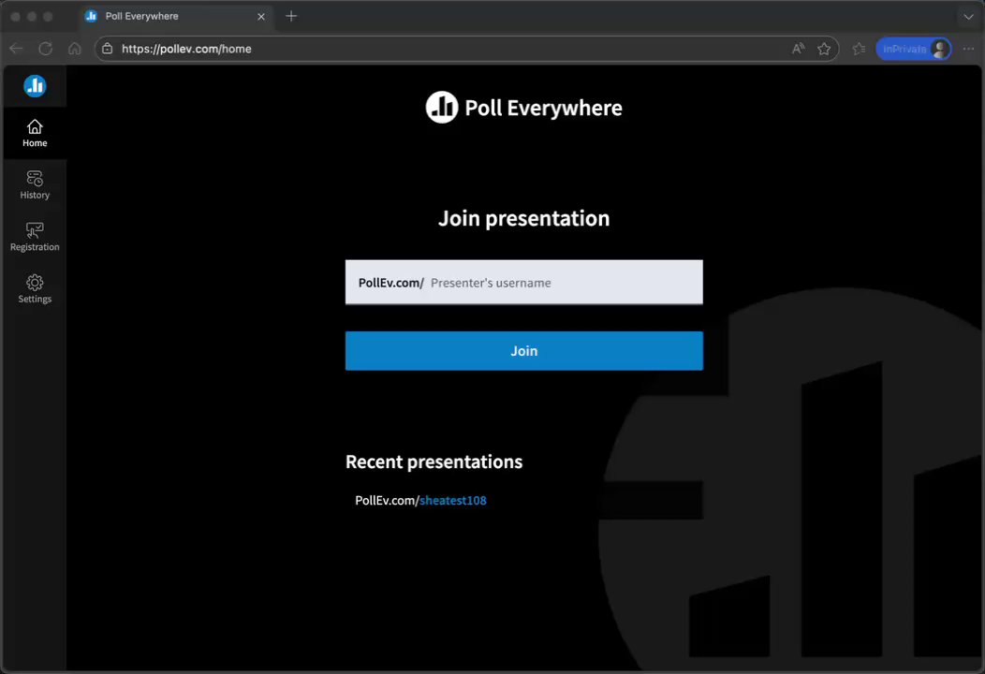Reload the page with refresh icon
The width and height of the screenshot is (985, 674).
click(45, 49)
